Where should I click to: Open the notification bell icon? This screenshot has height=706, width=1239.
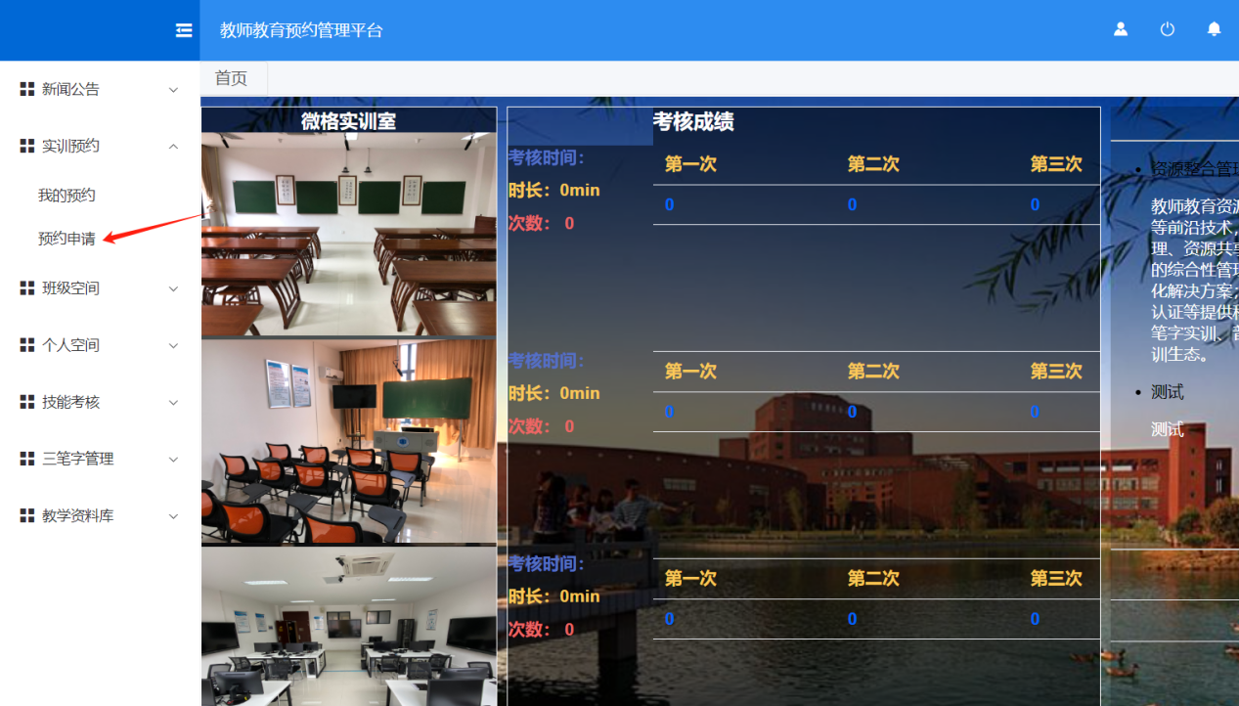1214,29
